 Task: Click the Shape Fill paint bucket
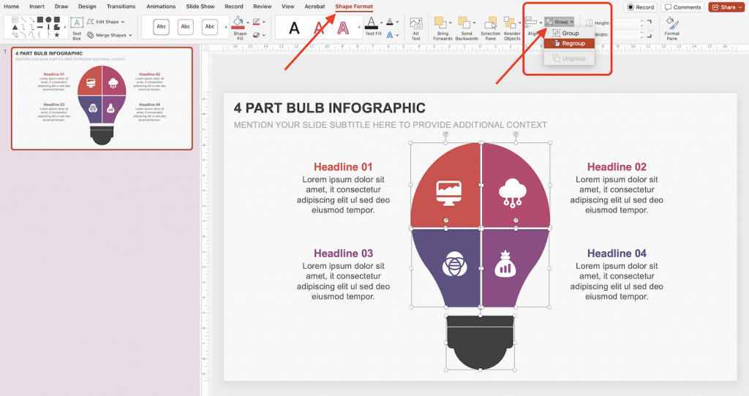click(x=239, y=24)
